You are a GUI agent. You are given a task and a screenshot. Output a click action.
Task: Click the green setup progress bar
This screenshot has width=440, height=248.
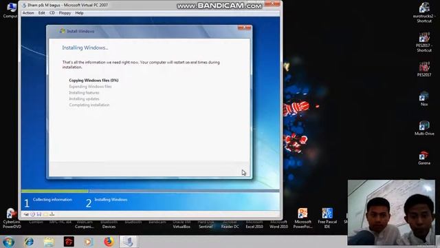[x=55, y=191]
